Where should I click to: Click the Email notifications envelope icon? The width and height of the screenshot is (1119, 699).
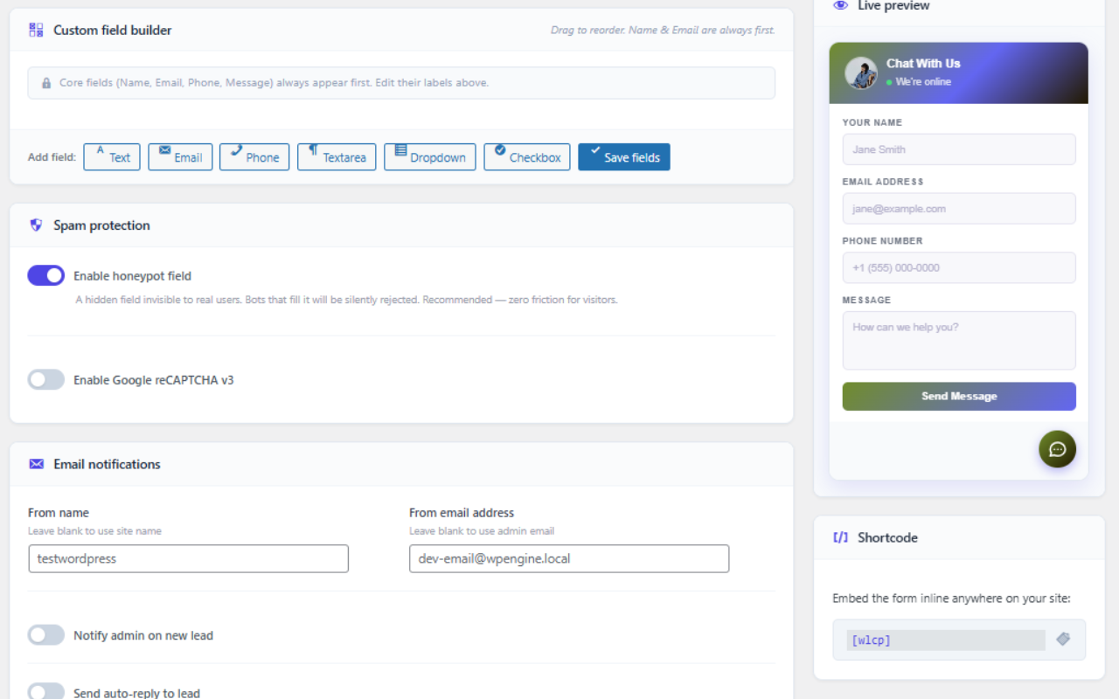tap(36, 464)
